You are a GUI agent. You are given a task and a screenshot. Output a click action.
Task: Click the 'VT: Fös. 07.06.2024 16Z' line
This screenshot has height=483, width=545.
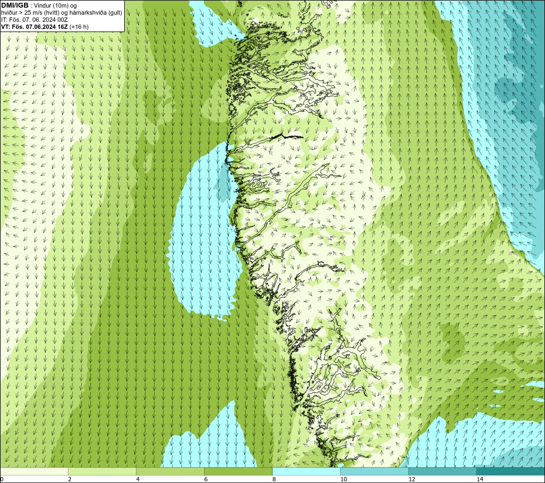[35, 27]
